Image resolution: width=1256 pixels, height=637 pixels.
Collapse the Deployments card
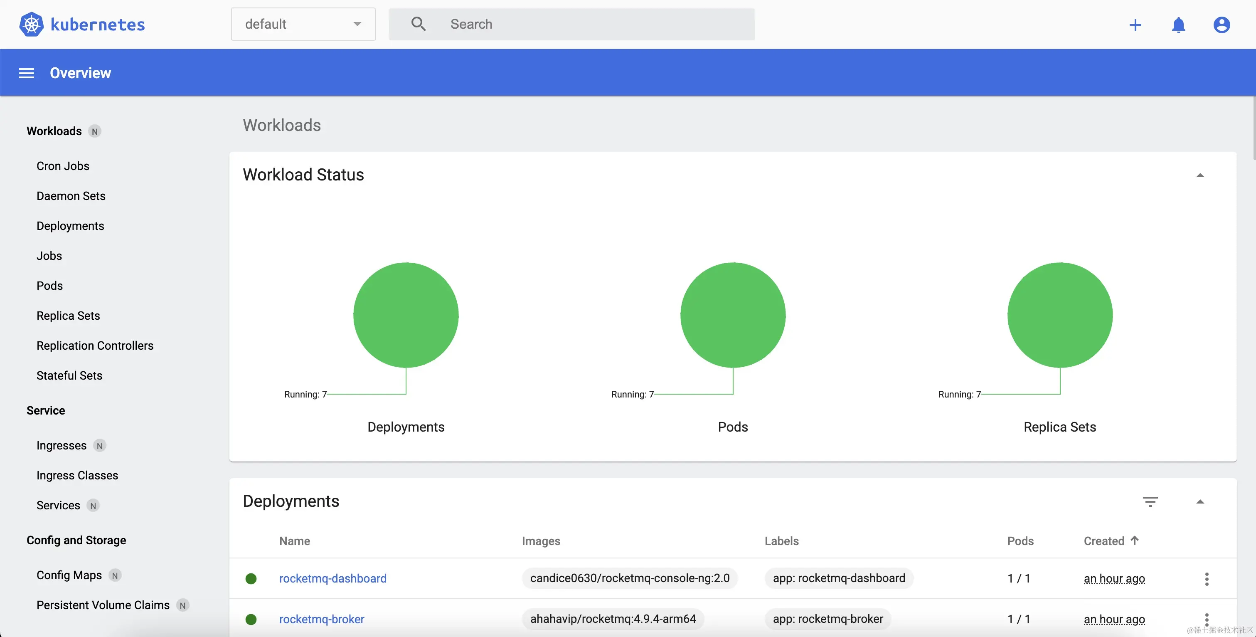[1200, 501]
